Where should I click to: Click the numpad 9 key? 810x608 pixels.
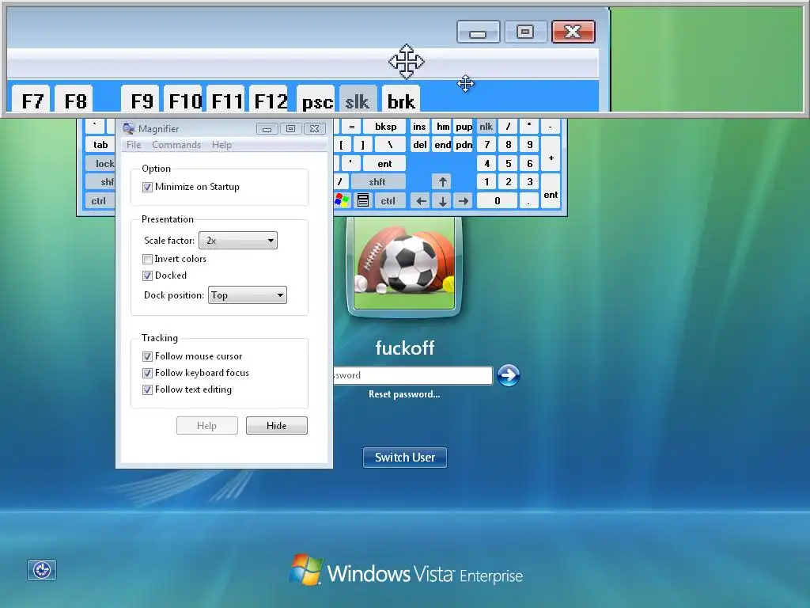click(529, 145)
